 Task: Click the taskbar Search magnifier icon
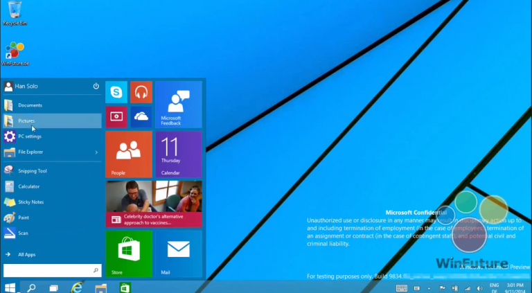click(31, 287)
